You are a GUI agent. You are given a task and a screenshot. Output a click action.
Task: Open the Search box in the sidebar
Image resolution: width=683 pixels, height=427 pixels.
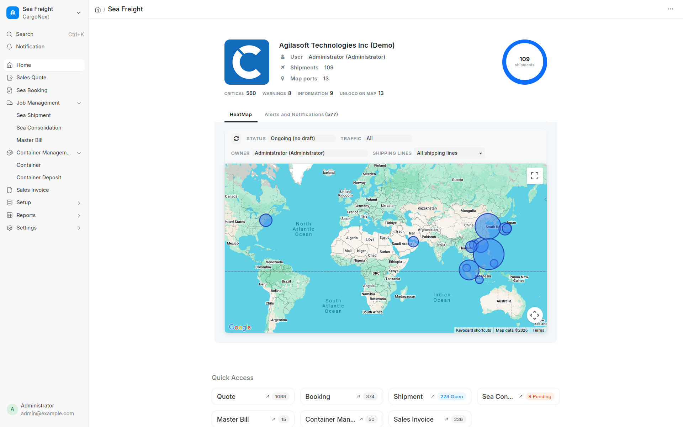pyautogui.click(x=44, y=34)
